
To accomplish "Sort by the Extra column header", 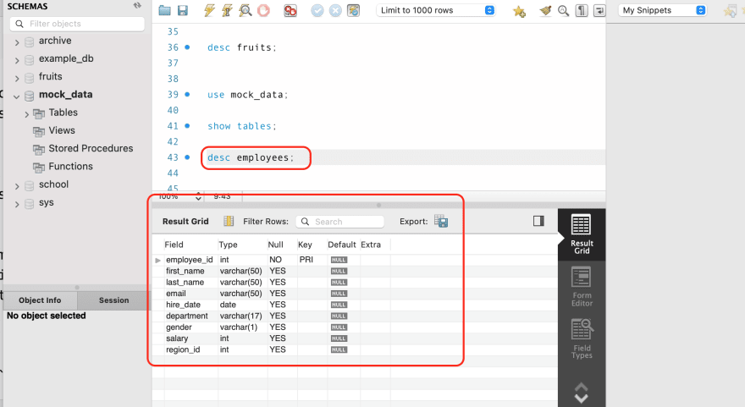I will [x=375, y=245].
